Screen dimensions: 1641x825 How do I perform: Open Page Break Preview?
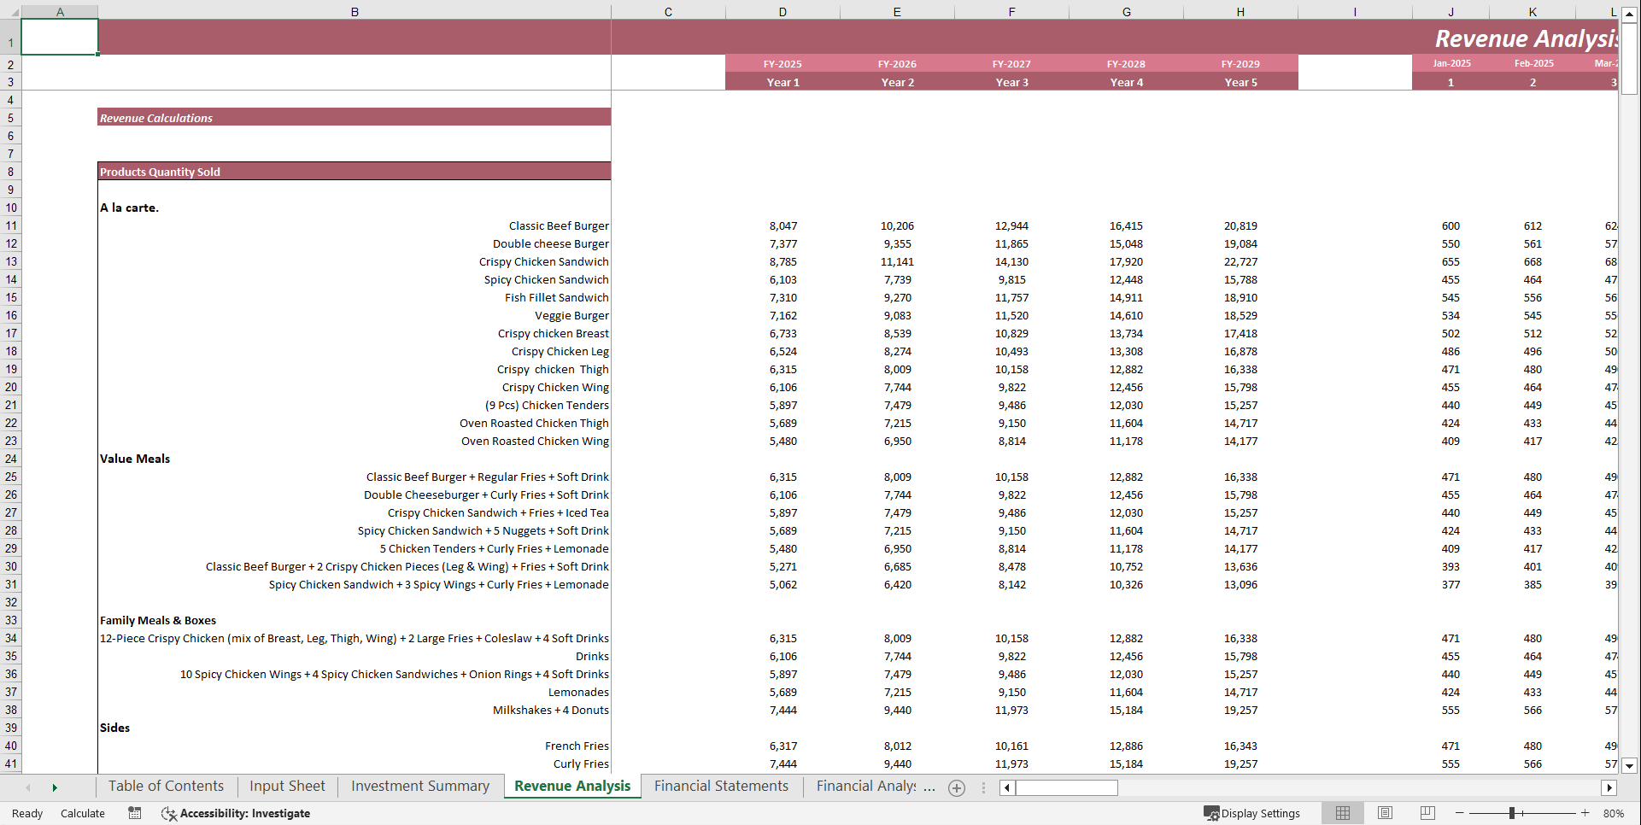pos(1427,813)
